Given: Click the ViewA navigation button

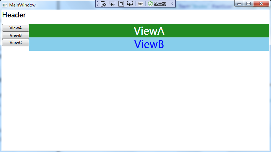Looking at the screenshot, I should (16, 28).
